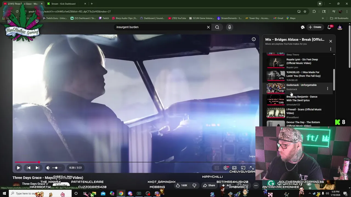
Task: Open YouTube notifications bell
Action: [x=330, y=27]
